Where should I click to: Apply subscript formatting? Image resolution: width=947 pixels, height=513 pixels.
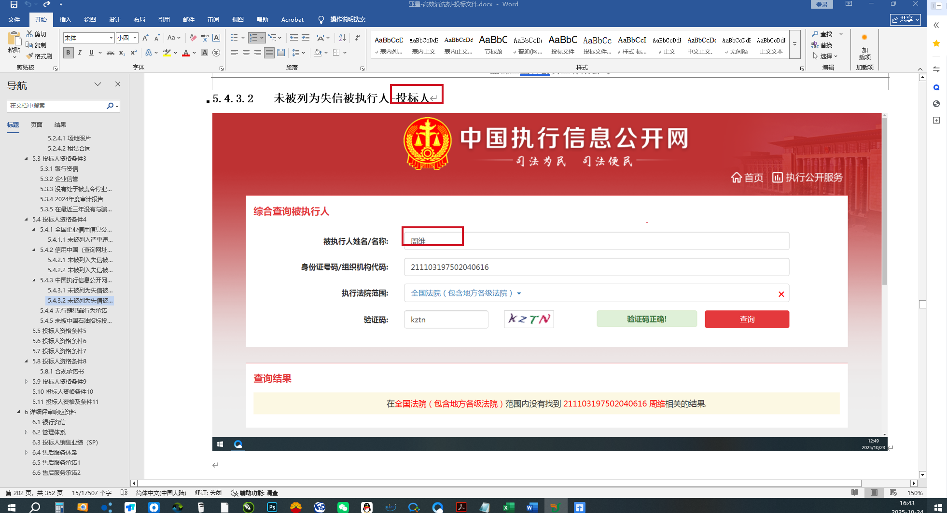pos(122,53)
